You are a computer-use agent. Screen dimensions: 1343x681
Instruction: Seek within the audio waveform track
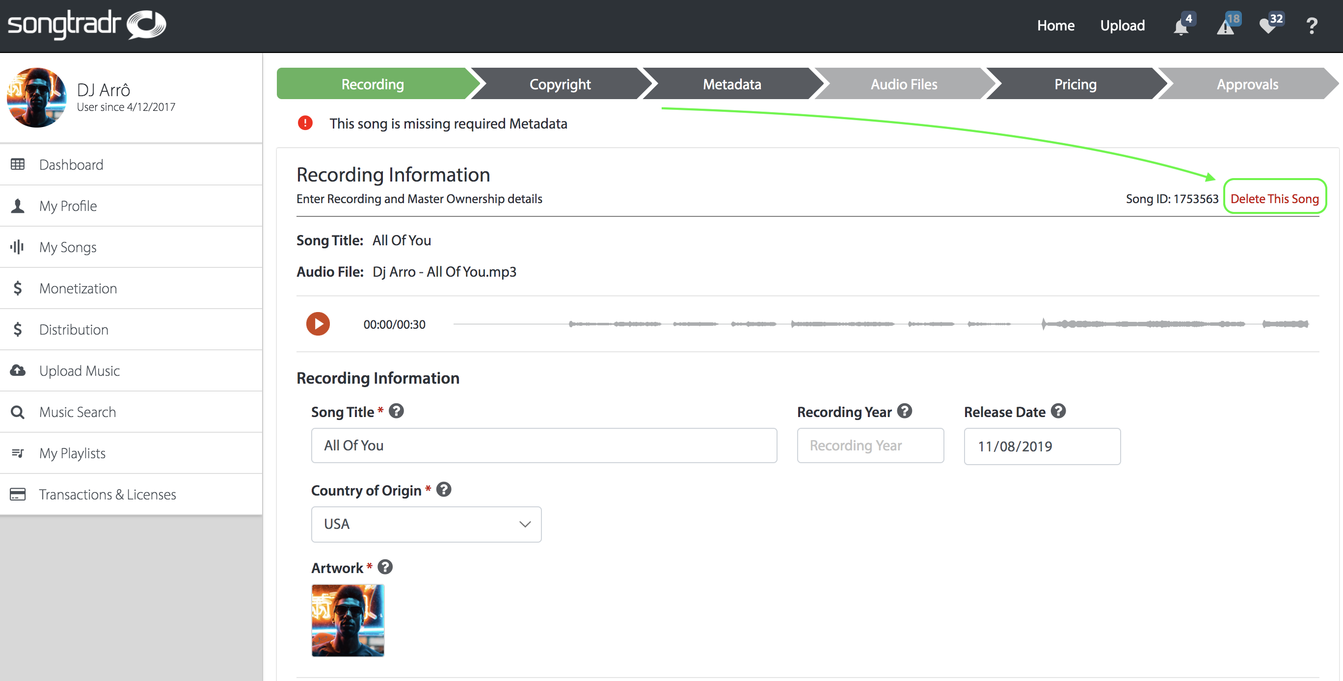[881, 324]
